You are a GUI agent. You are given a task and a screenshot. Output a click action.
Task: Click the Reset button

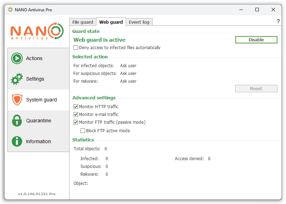pos(256,89)
